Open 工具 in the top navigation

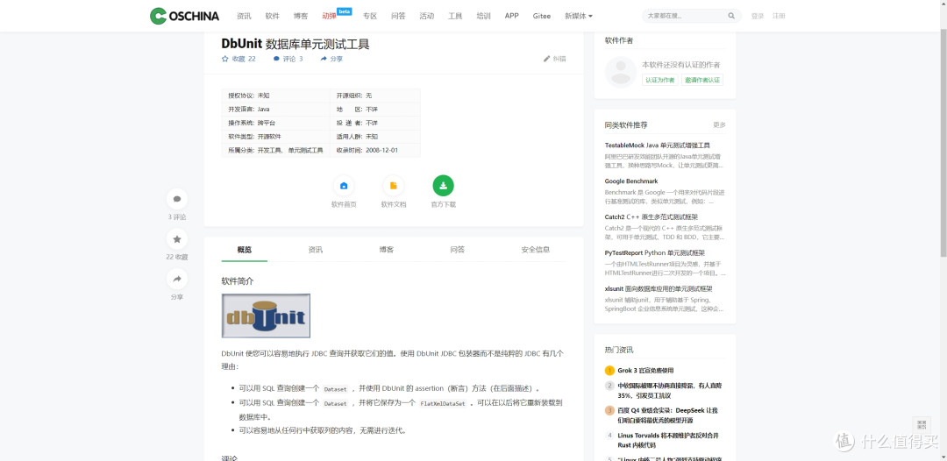click(455, 17)
